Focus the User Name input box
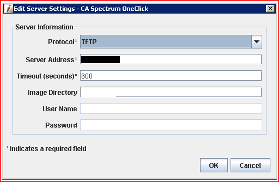Screen dimensions: 279x182 pos(171,108)
